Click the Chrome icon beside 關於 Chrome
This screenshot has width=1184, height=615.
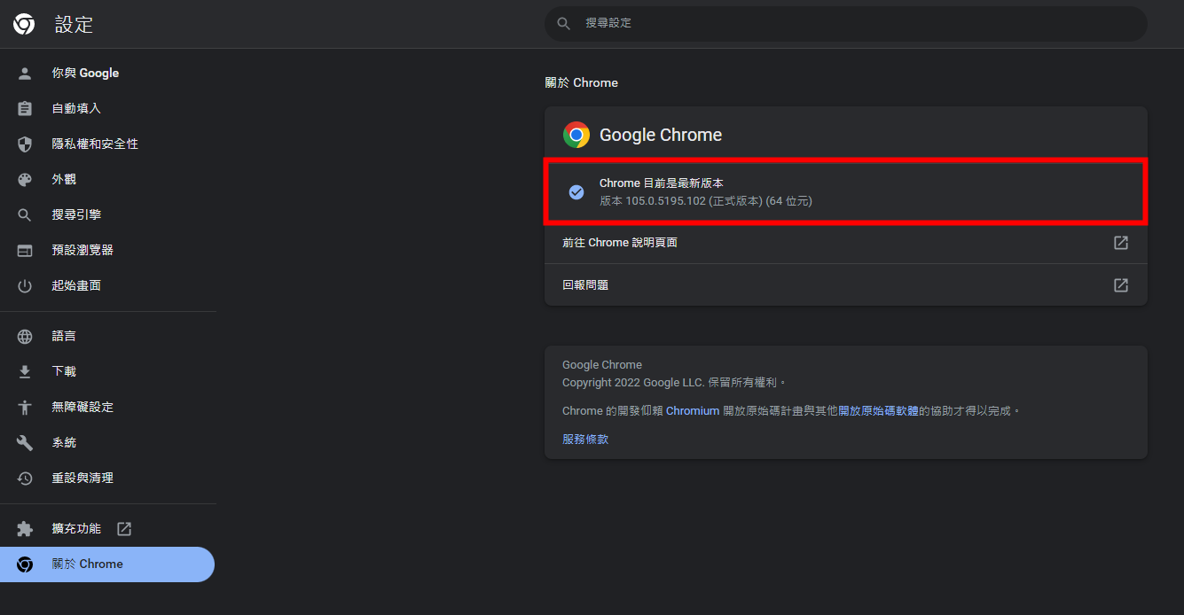pos(25,564)
